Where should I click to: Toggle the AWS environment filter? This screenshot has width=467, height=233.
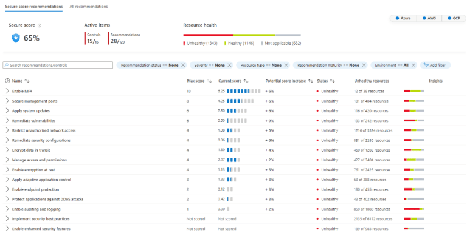click(429, 18)
